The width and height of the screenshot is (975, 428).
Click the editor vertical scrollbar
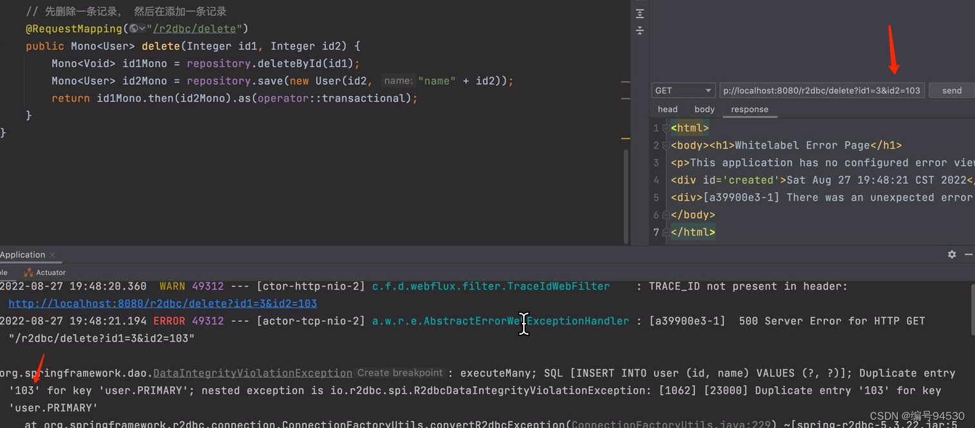click(626, 196)
